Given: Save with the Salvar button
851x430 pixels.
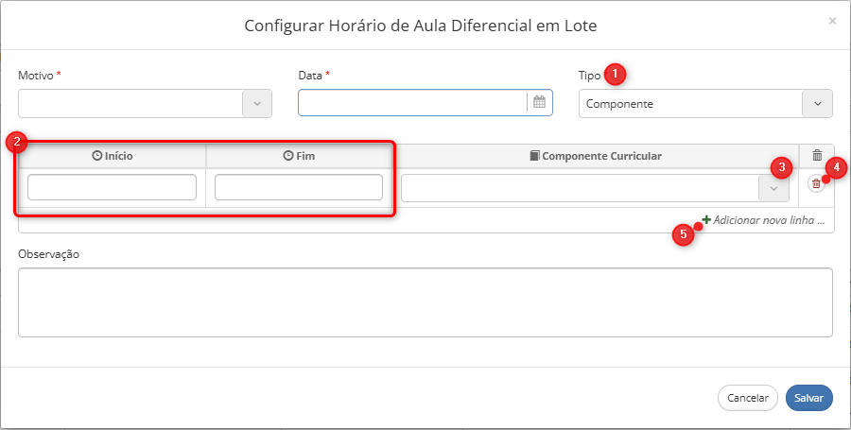Looking at the screenshot, I should tap(808, 398).
